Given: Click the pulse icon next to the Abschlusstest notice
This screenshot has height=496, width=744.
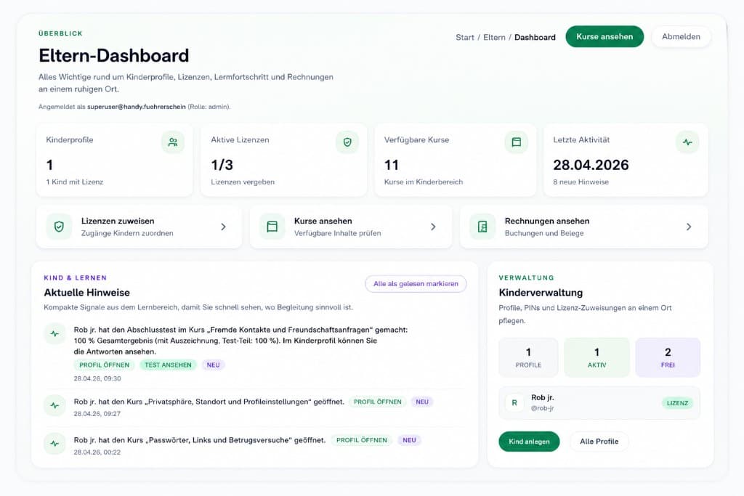Looking at the screenshot, I should pyautogui.click(x=54, y=333).
